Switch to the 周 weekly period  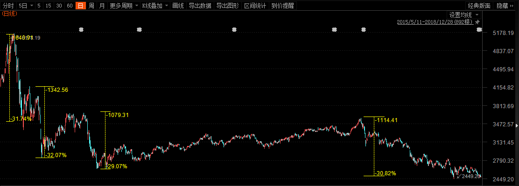[x=91, y=6]
